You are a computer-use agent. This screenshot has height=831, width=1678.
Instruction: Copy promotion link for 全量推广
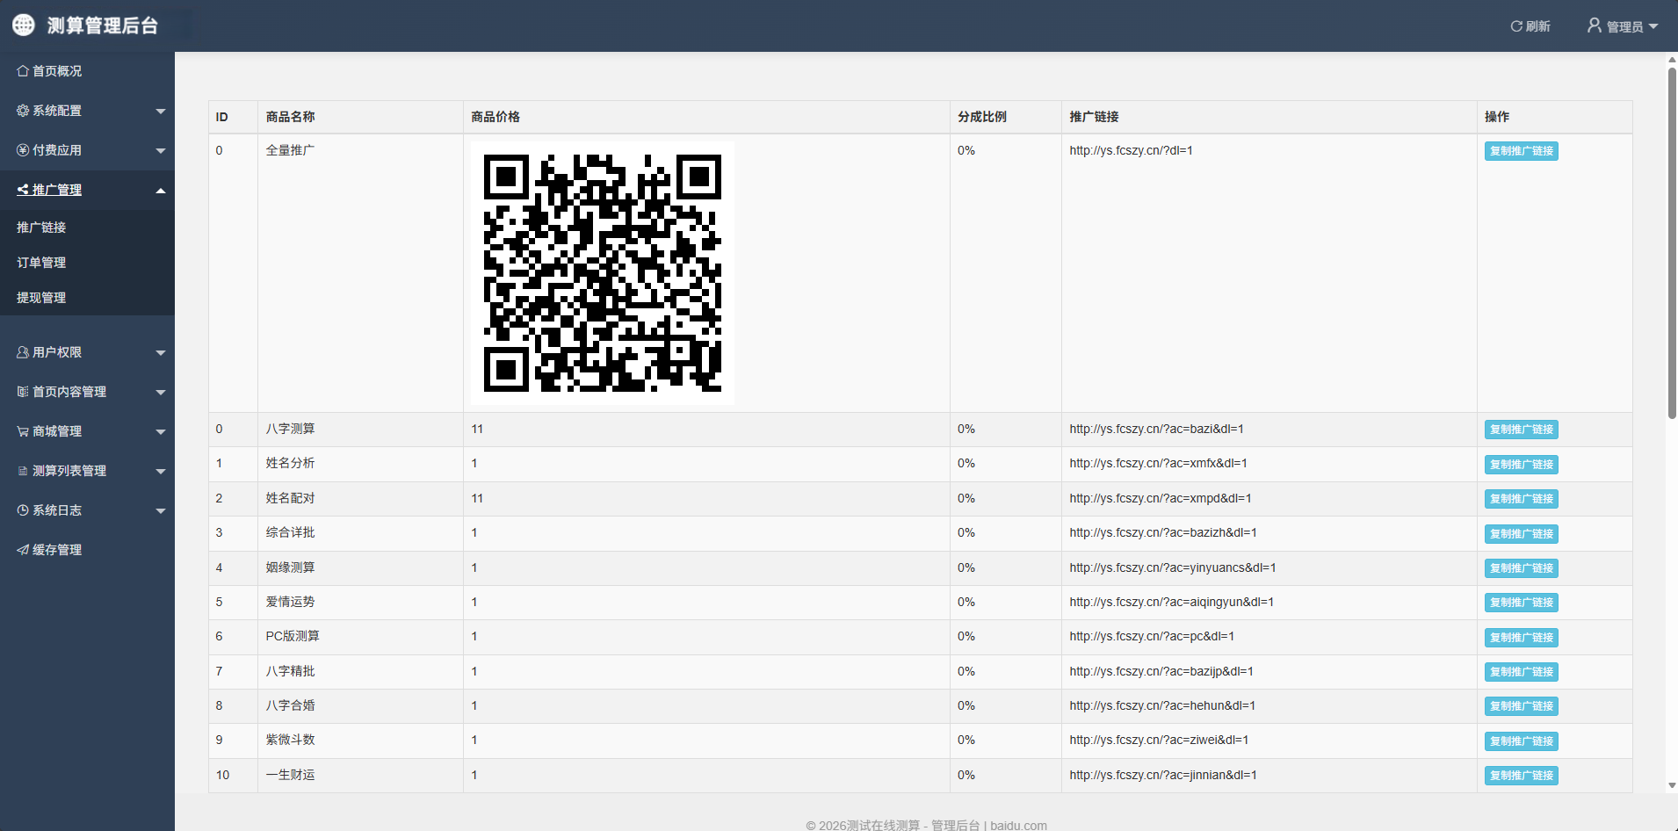tap(1521, 151)
